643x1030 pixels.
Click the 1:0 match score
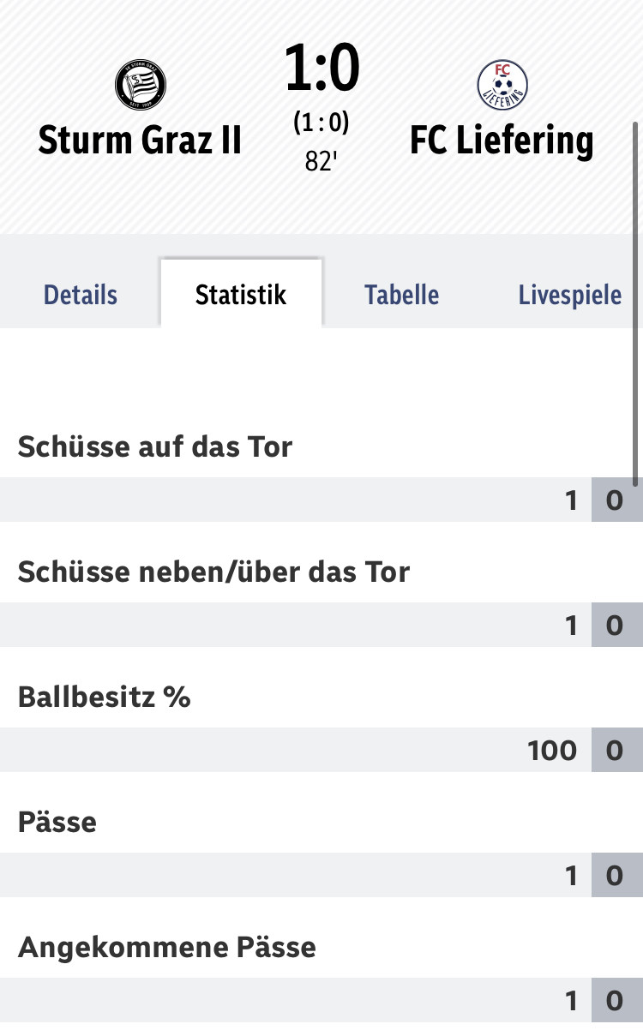click(321, 69)
